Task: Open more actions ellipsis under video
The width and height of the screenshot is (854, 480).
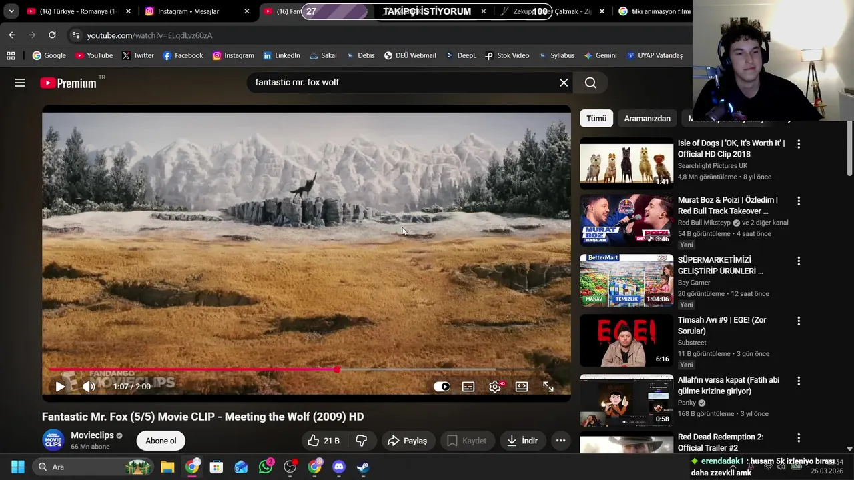Action: pyautogui.click(x=560, y=441)
